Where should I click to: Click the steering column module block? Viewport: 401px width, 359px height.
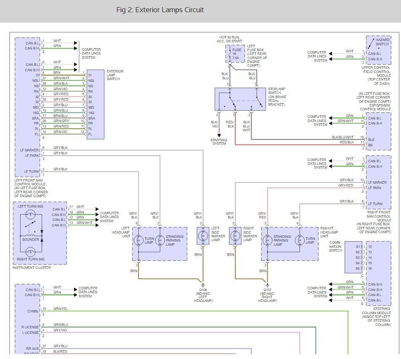pyautogui.click(x=378, y=273)
